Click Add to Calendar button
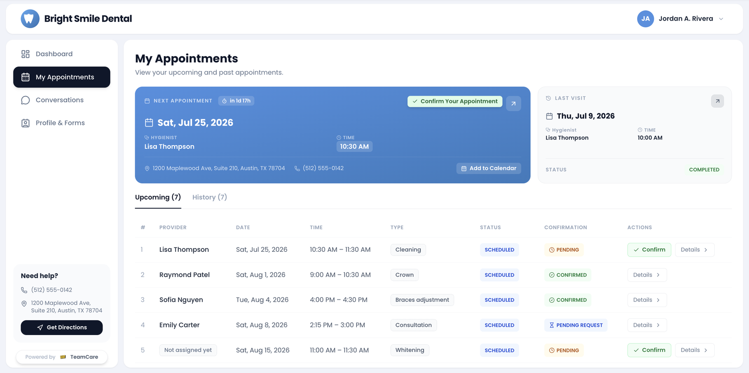 tap(489, 168)
